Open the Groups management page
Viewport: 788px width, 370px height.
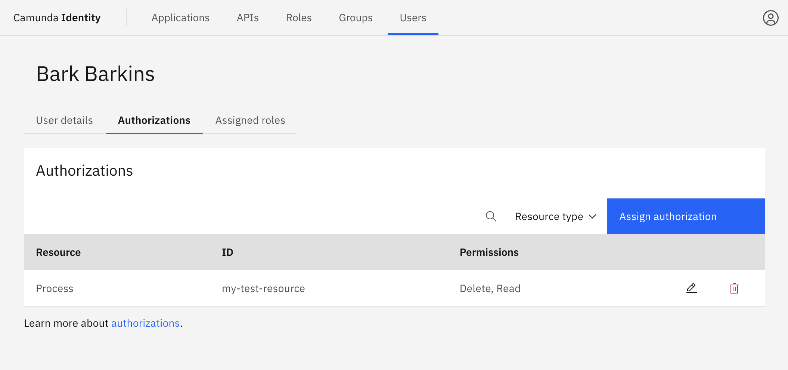pyautogui.click(x=355, y=18)
